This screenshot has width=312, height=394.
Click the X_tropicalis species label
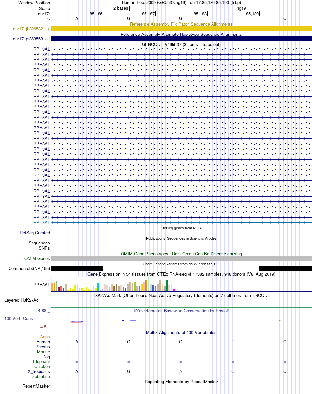tap(39, 372)
